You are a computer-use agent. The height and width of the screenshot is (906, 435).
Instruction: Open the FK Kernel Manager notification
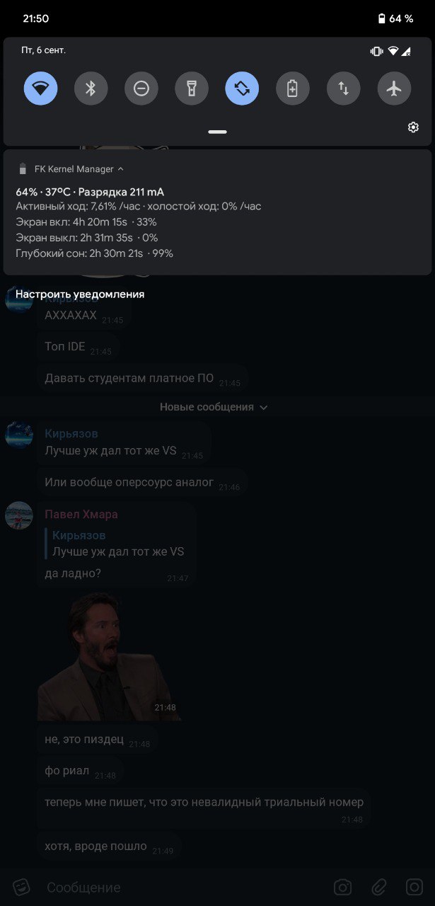click(217, 212)
